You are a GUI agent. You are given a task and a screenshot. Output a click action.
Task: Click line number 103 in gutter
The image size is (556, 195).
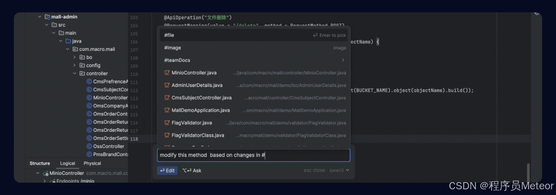134,17
